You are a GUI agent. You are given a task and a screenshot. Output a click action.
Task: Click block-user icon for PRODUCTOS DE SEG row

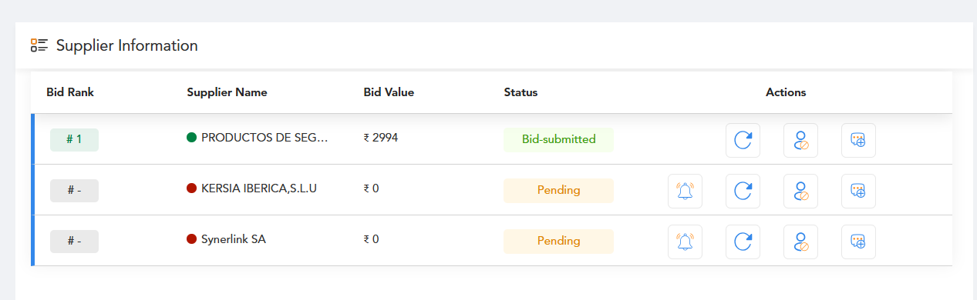pyautogui.click(x=800, y=140)
